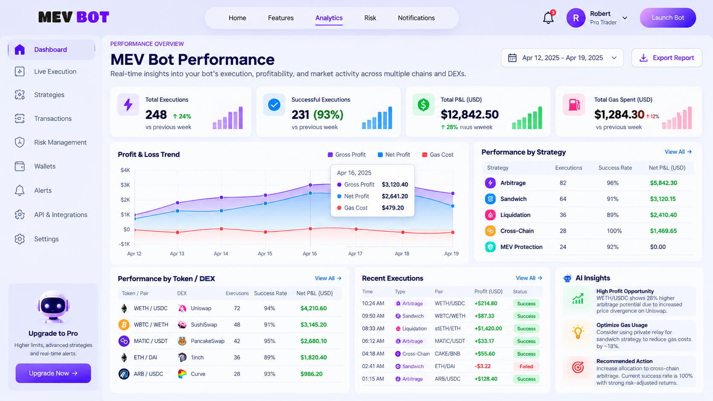Click the Apr 19 gross profit data point
The width and height of the screenshot is (713, 401).
(452, 193)
